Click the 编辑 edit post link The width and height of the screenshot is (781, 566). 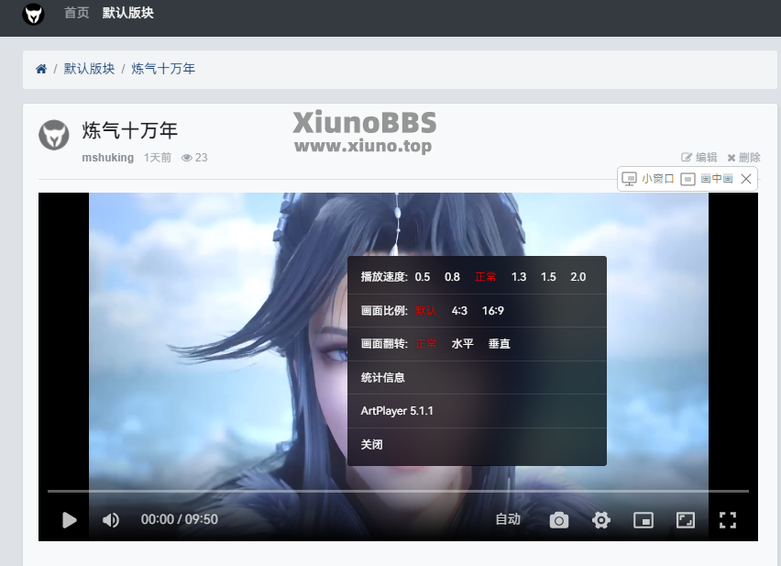click(698, 158)
